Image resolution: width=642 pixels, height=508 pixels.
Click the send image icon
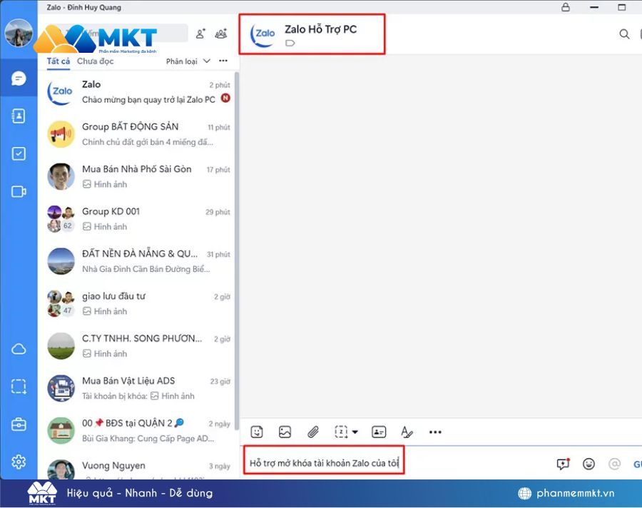click(285, 432)
